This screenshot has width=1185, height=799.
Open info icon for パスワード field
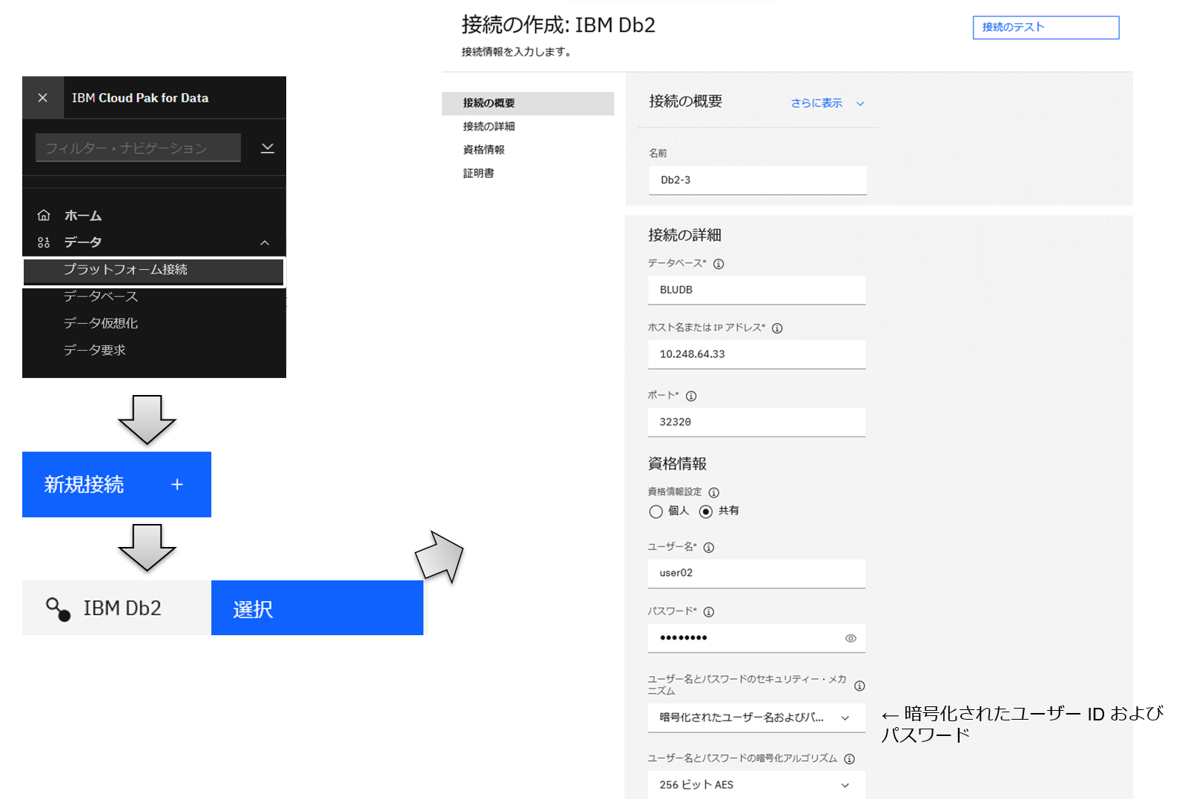(x=709, y=611)
